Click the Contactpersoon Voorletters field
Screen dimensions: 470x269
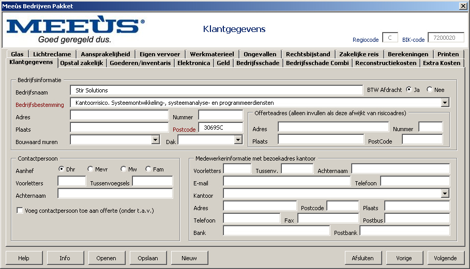coord(72,181)
